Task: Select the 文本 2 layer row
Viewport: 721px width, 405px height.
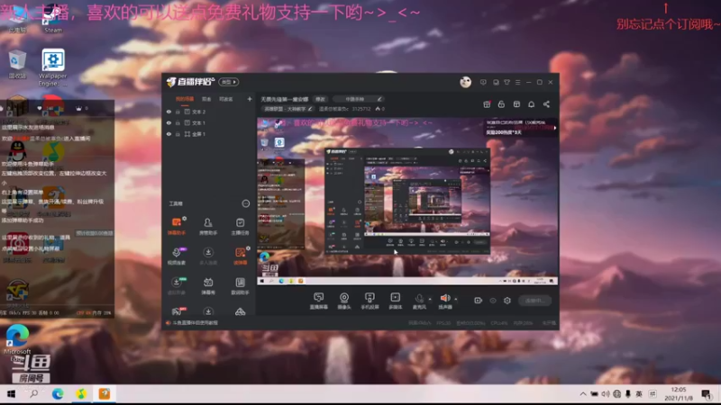Action: [209, 112]
